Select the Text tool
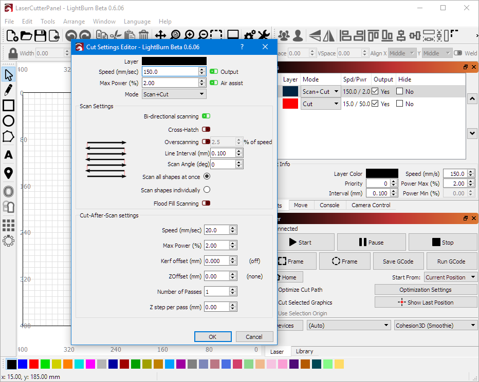 tap(8, 155)
